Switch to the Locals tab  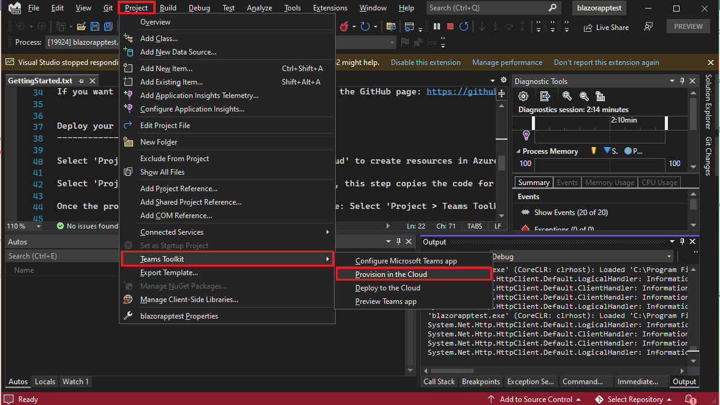pos(45,382)
